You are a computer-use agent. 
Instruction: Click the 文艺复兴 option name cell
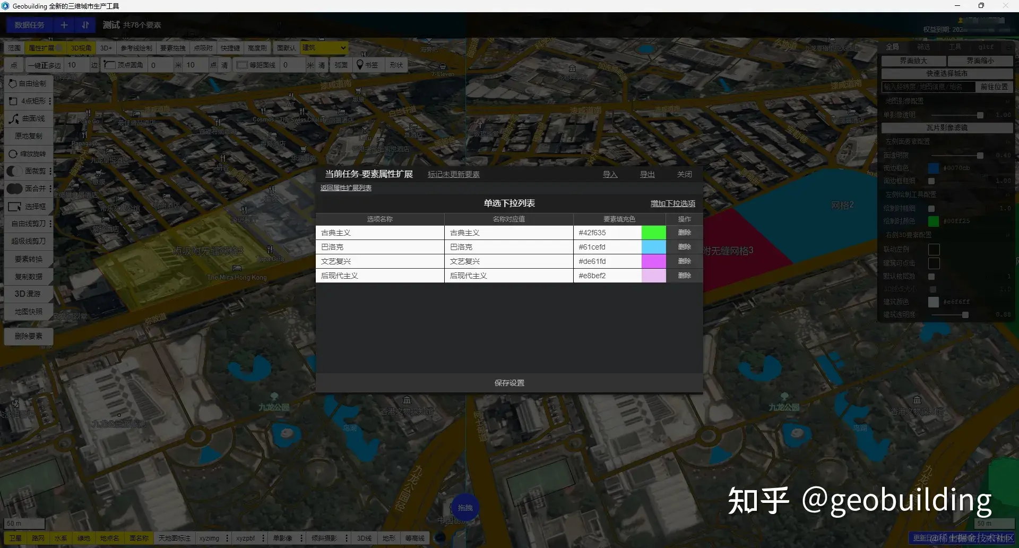(x=380, y=261)
